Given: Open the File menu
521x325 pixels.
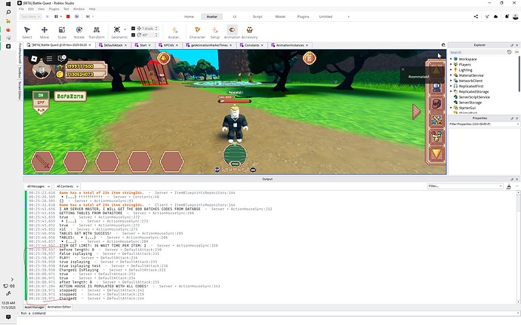Looking at the screenshot, I should [21, 9].
